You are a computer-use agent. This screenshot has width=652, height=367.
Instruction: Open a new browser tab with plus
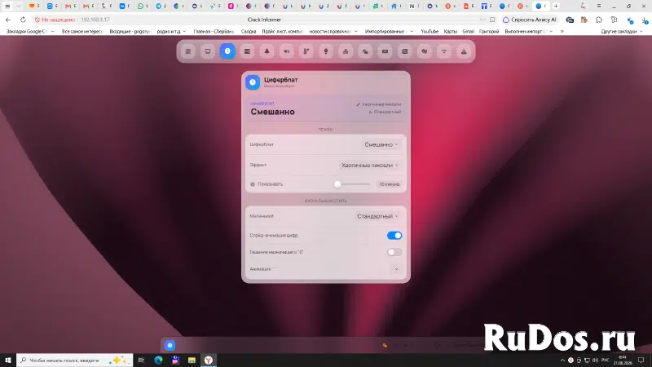556,6
